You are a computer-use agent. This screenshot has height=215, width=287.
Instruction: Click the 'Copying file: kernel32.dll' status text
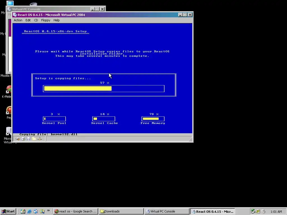[48, 134]
